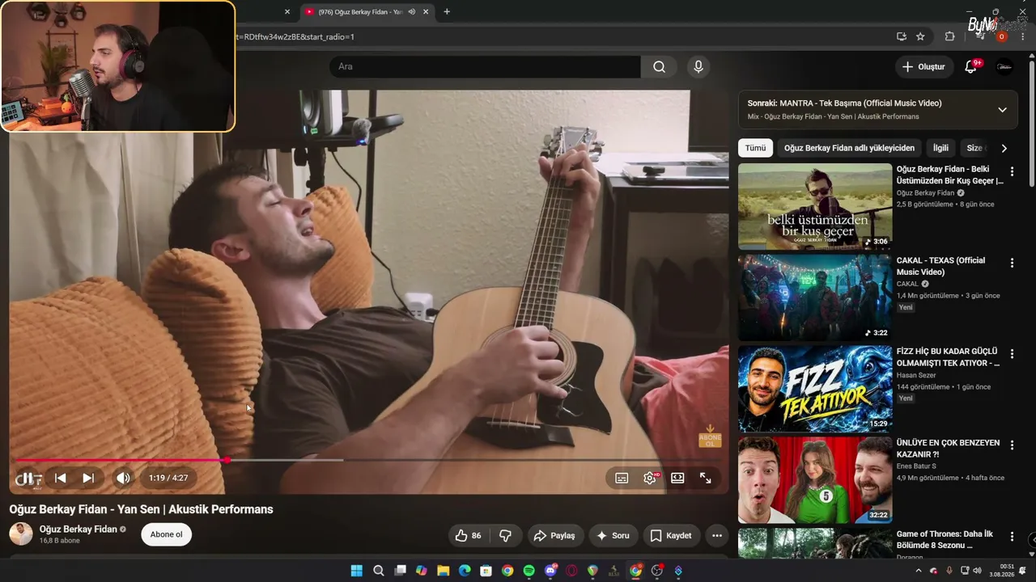Click the install app icon in address bar

click(x=901, y=36)
